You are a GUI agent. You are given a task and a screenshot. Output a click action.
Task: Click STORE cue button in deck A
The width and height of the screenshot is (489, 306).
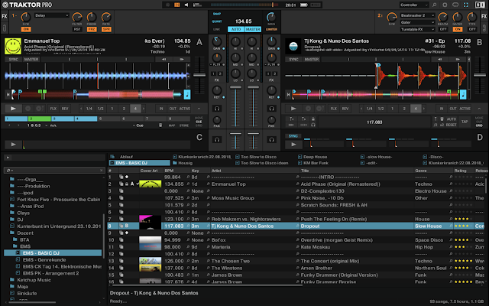(184, 125)
